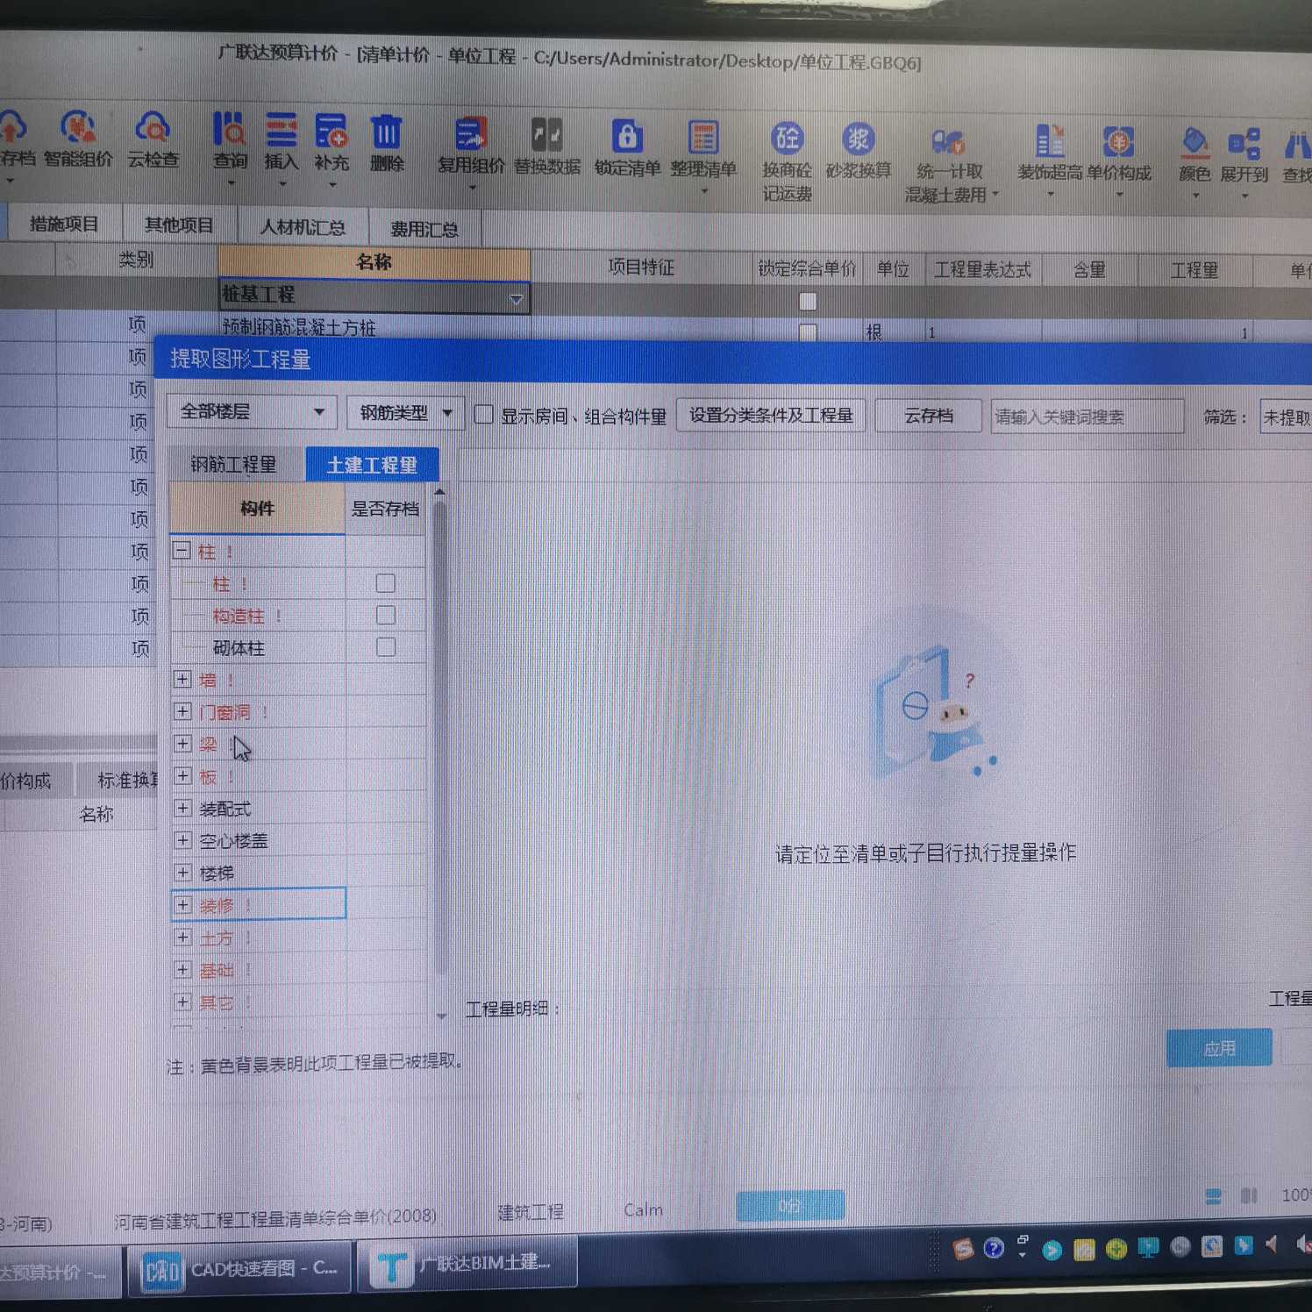This screenshot has width=1312, height=1312.
Task: Click the 预制钢筋混凝土方桩 name cell
Action: coord(374,327)
